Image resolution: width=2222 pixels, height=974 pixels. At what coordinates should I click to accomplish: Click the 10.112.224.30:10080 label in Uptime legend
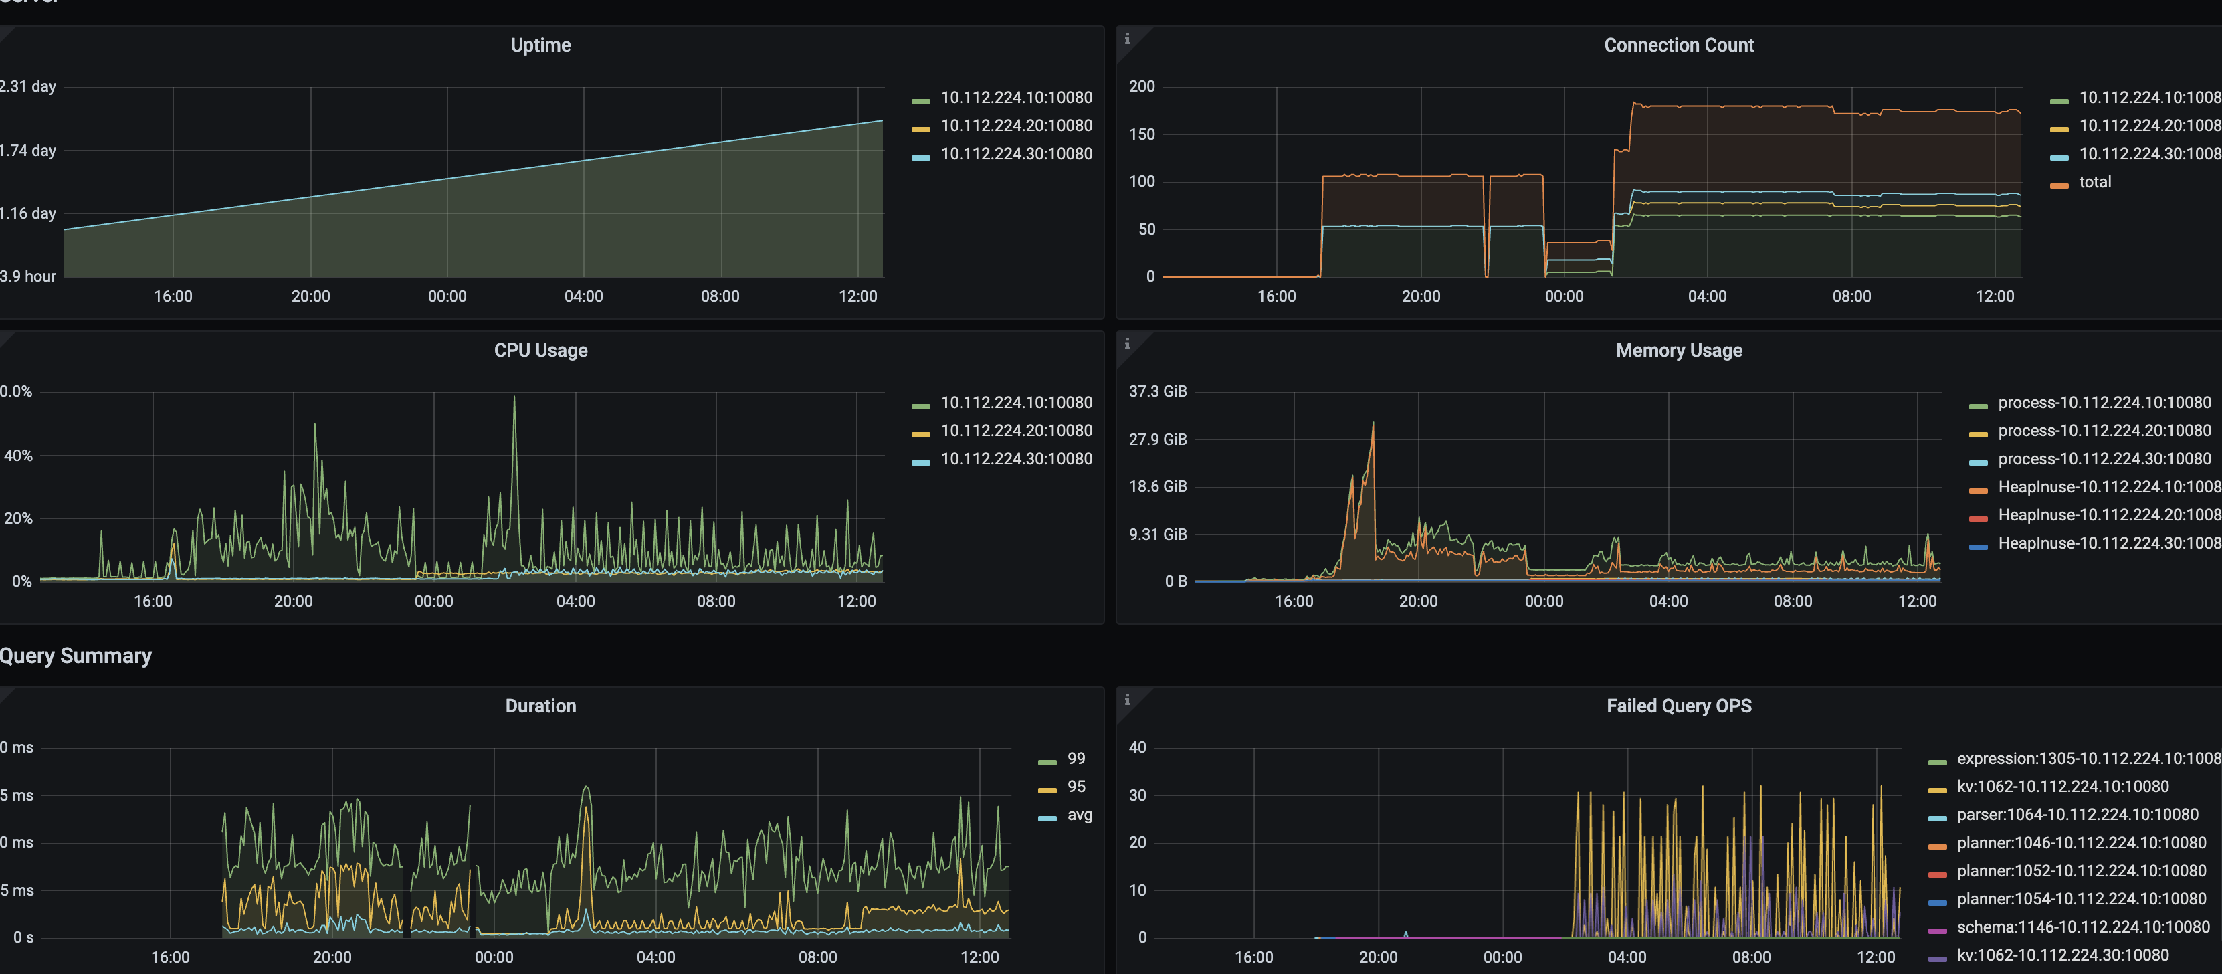click(1015, 154)
